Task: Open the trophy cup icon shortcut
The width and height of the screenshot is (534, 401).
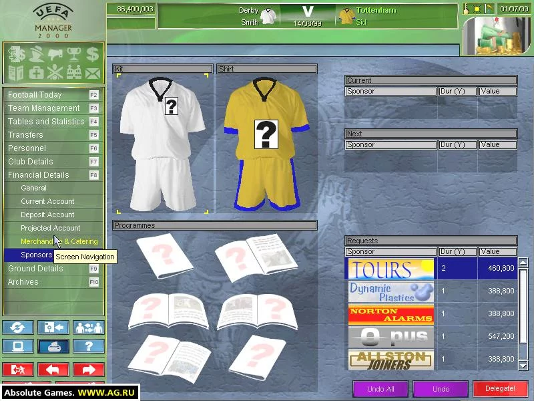Action: 73,54
